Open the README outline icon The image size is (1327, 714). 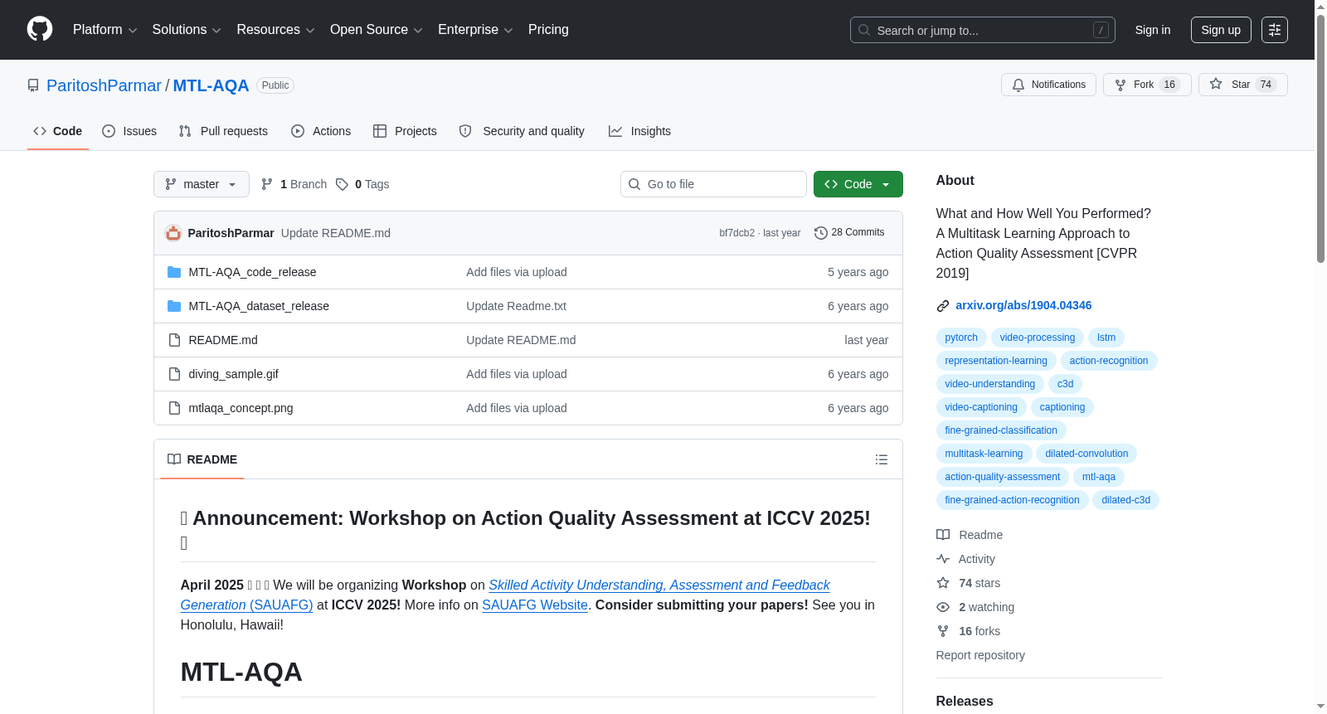(882, 459)
